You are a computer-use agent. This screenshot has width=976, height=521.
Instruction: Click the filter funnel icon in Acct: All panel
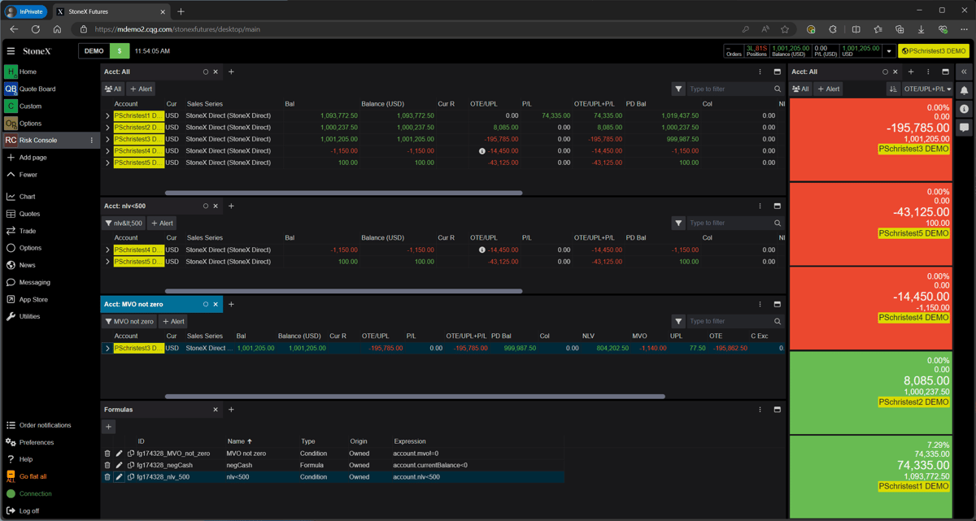point(678,89)
